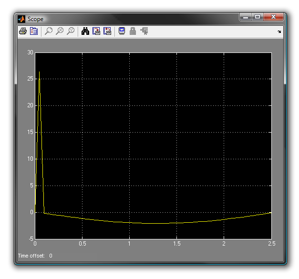Click the MATLAB logo in title bar
Screen dimensions: 299x279
click(21, 19)
